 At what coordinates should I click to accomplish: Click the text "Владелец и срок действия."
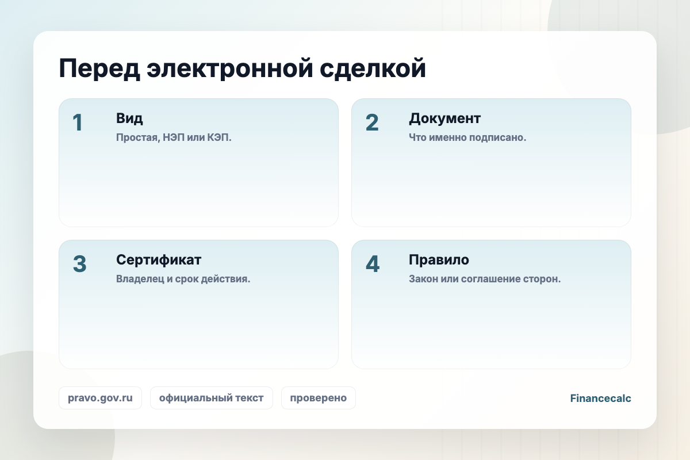183,279
